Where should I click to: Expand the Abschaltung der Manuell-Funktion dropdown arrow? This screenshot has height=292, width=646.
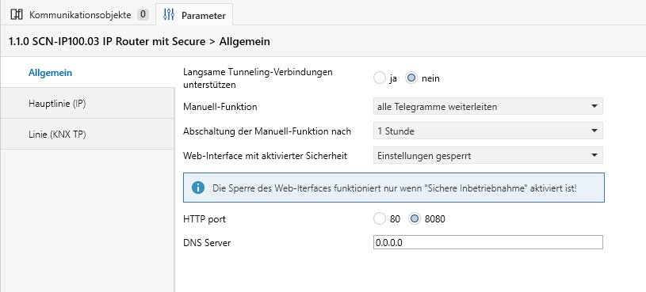click(x=594, y=131)
